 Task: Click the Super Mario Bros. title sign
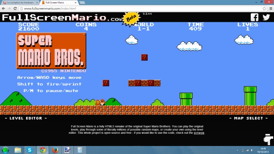pyautogui.click(x=51, y=51)
